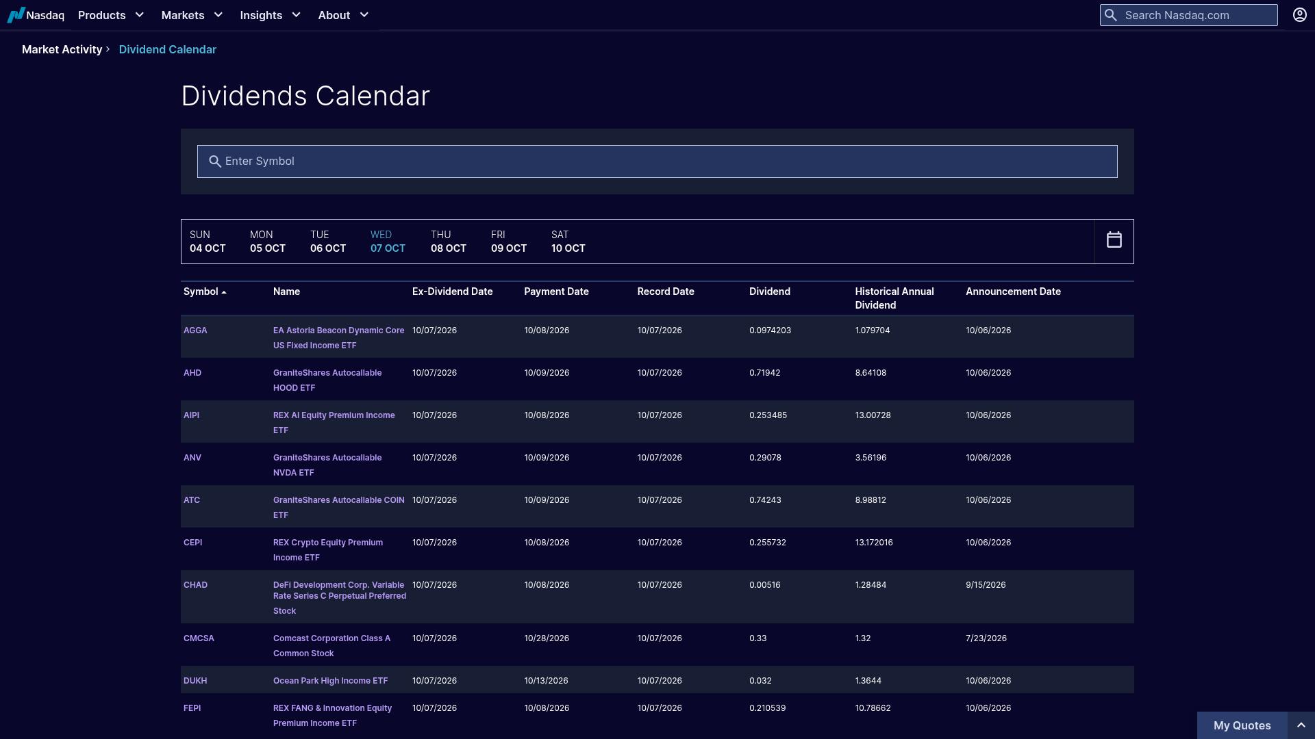Open the AGGA symbol link
The image size is (1315, 739).
pyautogui.click(x=195, y=330)
